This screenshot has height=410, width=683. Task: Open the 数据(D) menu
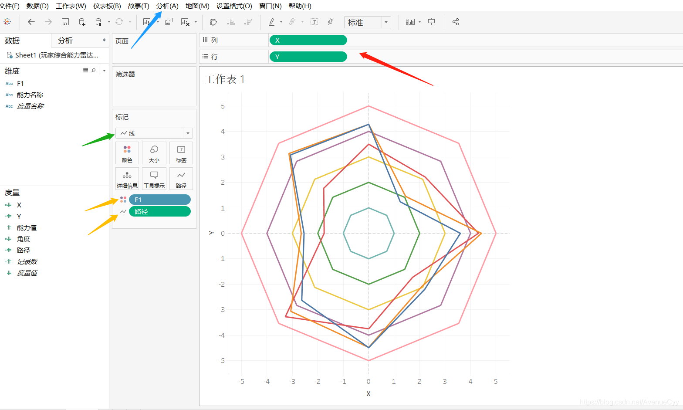(x=37, y=6)
